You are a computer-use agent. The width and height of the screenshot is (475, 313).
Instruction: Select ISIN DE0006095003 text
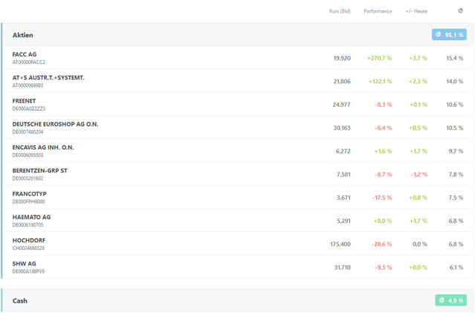(28, 155)
